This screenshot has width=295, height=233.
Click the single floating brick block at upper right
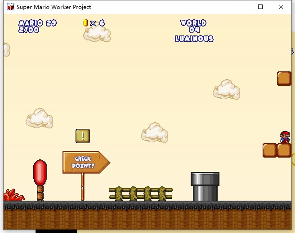pyautogui.click(x=284, y=79)
